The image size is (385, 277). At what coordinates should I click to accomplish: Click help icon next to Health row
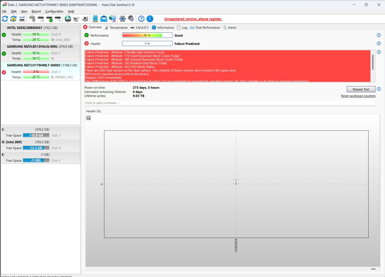pos(379,43)
